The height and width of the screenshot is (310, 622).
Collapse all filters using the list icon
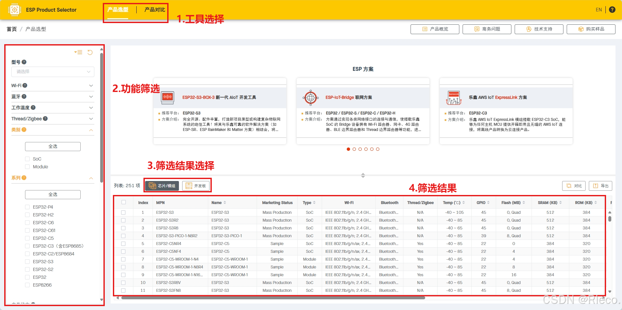[78, 52]
